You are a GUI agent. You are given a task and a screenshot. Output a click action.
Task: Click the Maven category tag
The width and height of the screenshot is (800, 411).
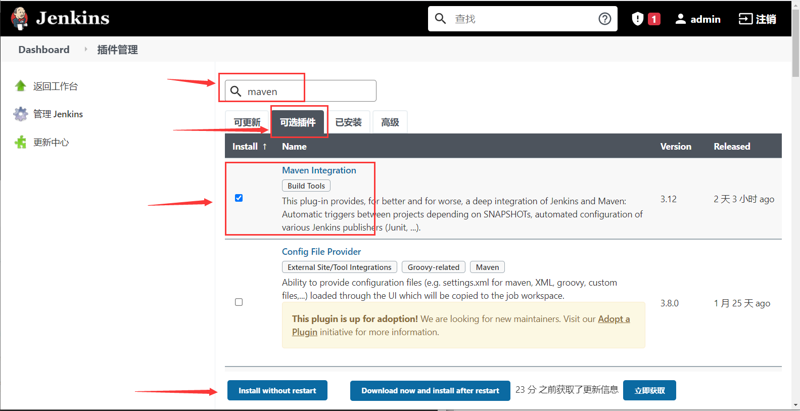(487, 267)
